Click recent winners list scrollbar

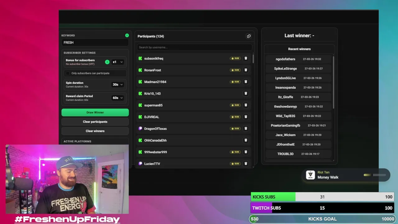coord(334,82)
